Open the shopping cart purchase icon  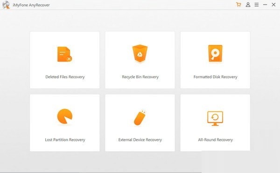click(x=238, y=5)
